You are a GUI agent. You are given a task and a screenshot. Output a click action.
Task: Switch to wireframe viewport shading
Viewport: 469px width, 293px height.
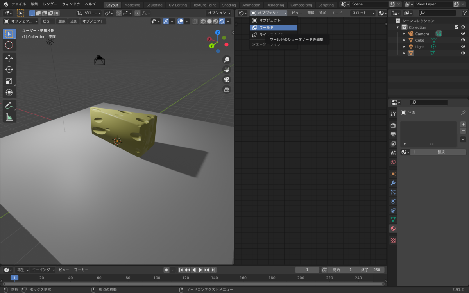[203, 21]
